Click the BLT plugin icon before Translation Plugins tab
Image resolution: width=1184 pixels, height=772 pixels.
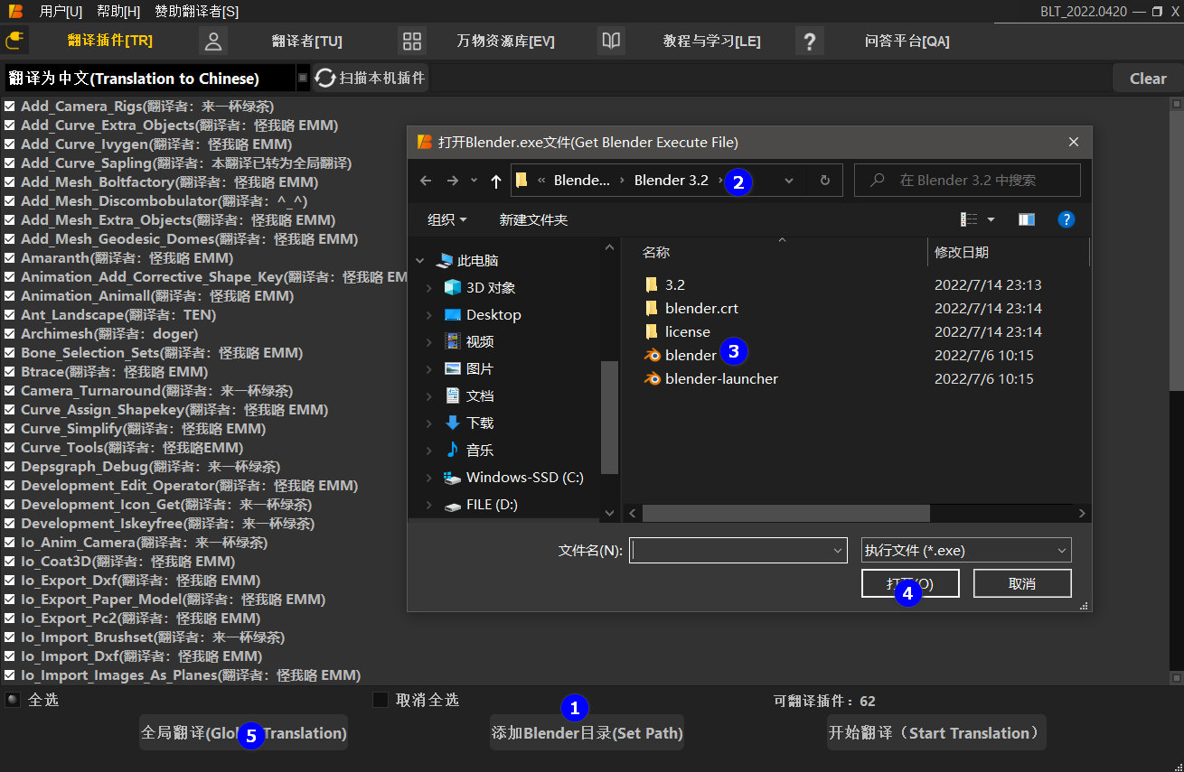14,41
